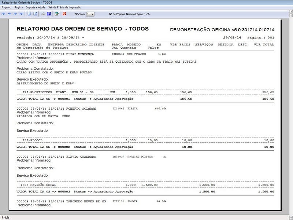Switch to single page view icon
This screenshot has height=220, width=293.
coord(29,14)
